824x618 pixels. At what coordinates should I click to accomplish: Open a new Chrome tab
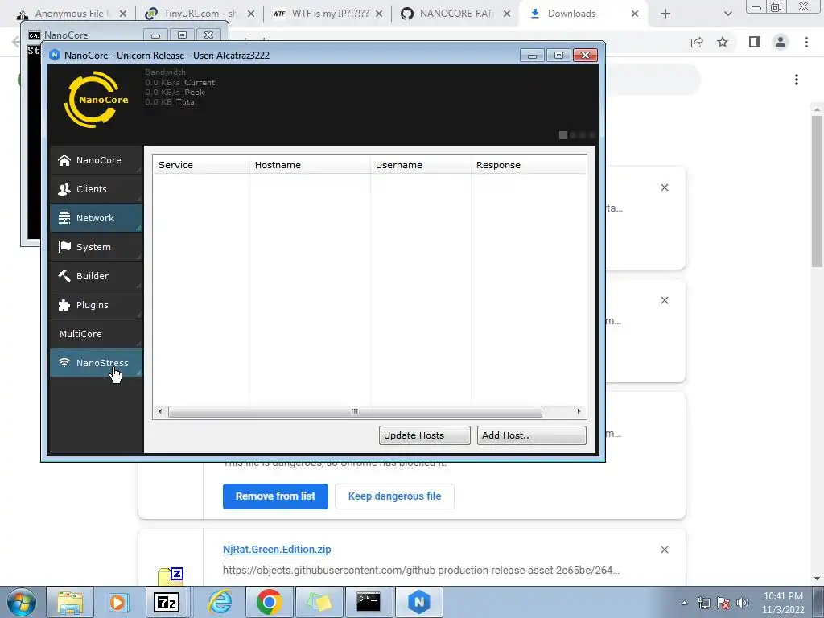coord(665,14)
